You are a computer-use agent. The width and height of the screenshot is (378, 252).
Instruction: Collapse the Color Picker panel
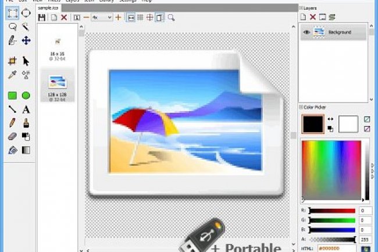(301, 107)
